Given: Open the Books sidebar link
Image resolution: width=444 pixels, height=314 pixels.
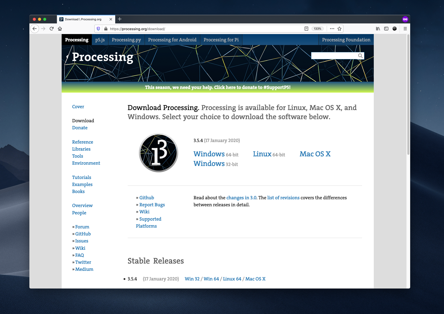Looking at the screenshot, I should coord(78,191).
